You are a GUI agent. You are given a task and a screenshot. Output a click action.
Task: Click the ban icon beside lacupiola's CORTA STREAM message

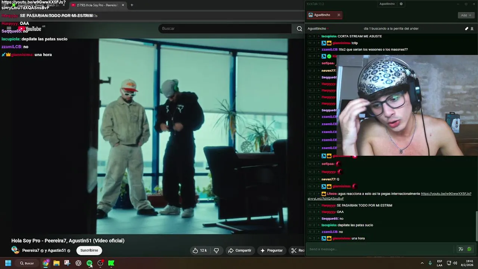pyautogui.click(x=310, y=36)
